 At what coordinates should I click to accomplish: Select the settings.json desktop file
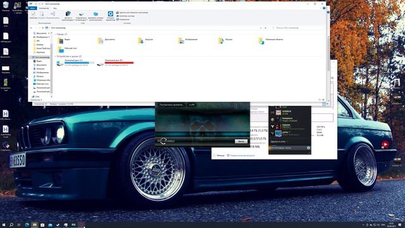tap(6, 37)
